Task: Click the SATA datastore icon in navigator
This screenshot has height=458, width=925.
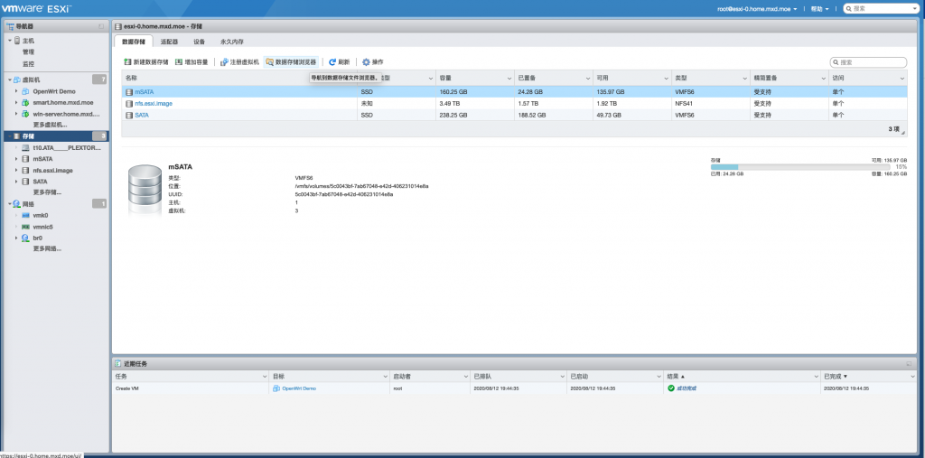Action: (25, 182)
